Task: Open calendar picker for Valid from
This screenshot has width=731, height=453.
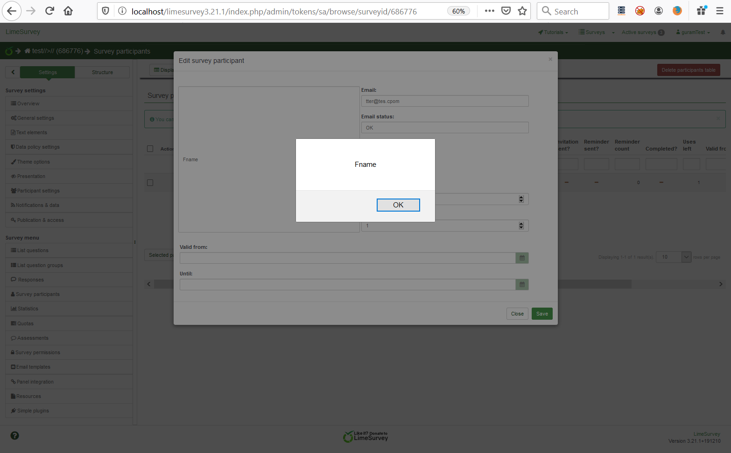Action: coord(522,258)
